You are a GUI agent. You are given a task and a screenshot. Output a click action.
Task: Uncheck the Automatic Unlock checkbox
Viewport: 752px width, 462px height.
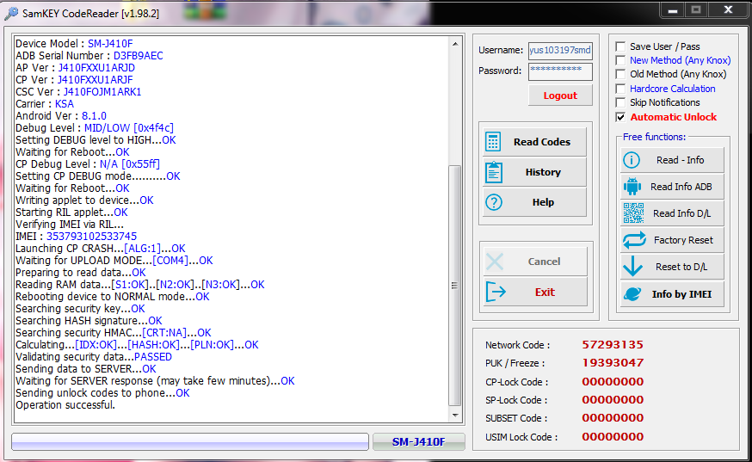[620, 117]
